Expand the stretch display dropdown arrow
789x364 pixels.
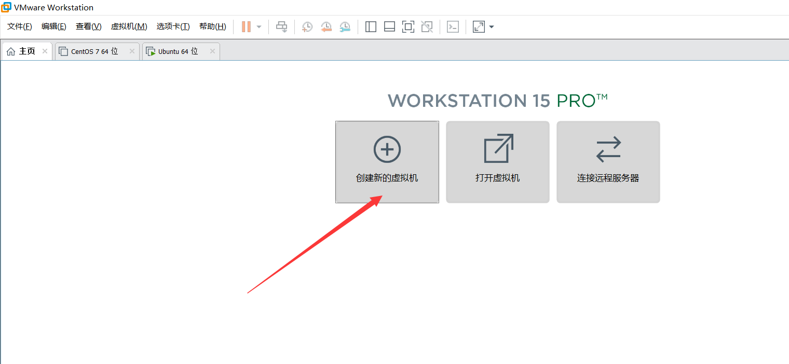pyautogui.click(x=492, y=26)
